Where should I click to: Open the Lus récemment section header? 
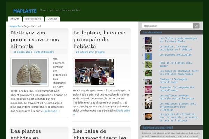click(152, 32)
